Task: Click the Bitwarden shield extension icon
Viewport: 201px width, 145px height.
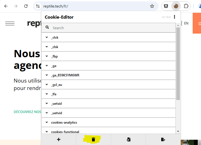Action: click(166, 6)
